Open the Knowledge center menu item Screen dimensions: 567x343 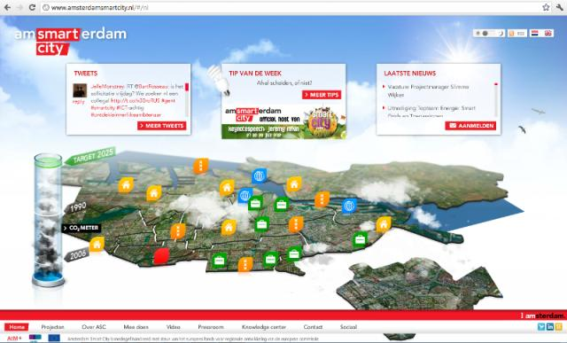(x=264, y=327)
